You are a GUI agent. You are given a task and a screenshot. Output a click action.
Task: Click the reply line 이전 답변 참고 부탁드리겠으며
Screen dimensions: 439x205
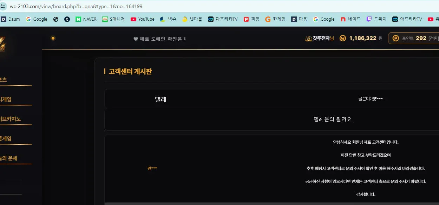[x=366, y=155]
